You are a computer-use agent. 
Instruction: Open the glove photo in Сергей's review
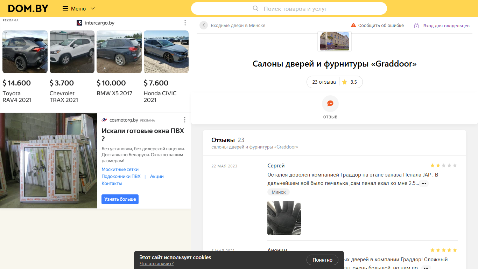(x=284, y=218)
